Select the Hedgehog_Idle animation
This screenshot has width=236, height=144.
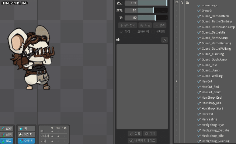[213, 136]
